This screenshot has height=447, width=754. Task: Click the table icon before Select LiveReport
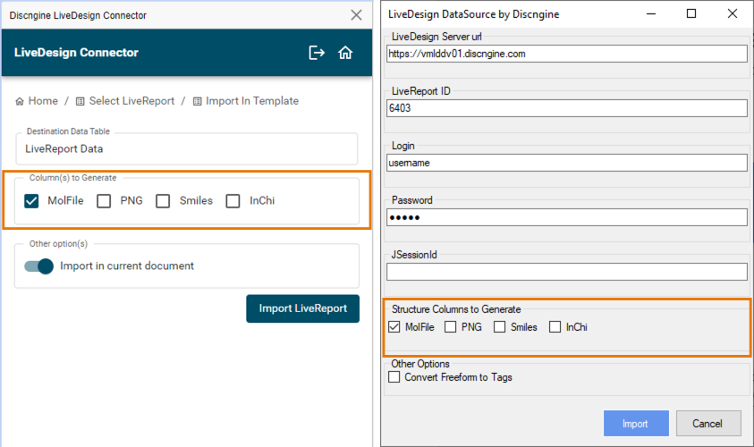tap(80, 101)
